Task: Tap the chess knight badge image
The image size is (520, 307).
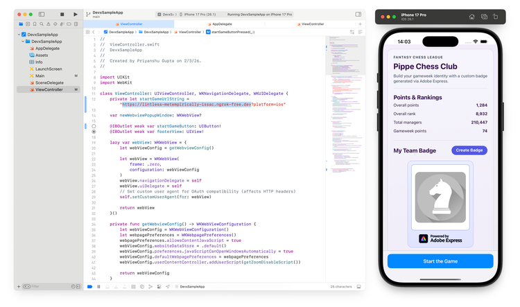Action: click(440, 198)
